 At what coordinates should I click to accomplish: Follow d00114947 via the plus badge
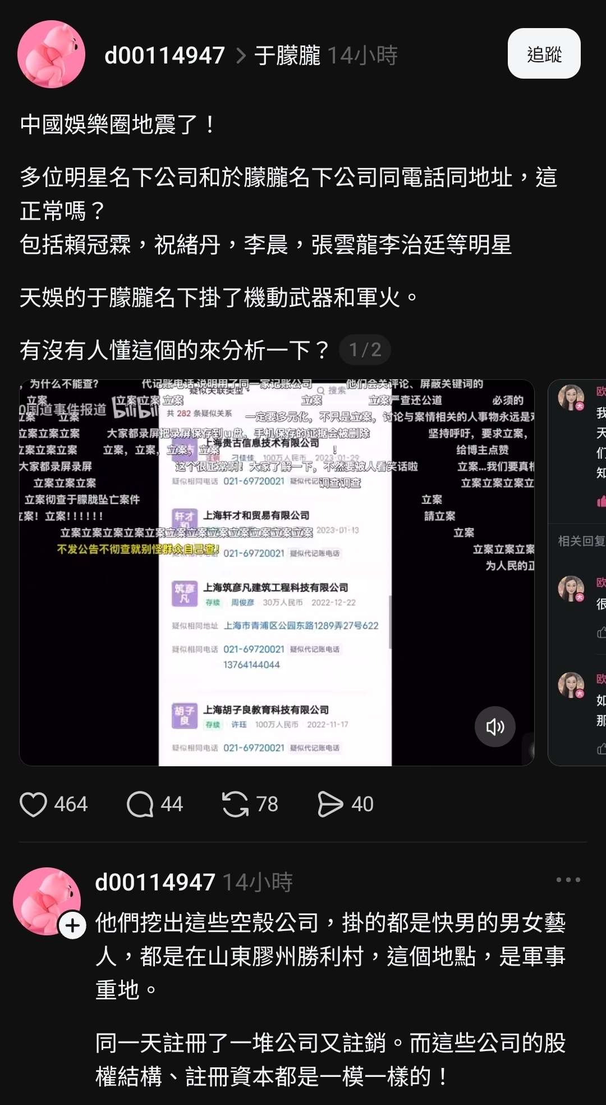tap(73, 925)
